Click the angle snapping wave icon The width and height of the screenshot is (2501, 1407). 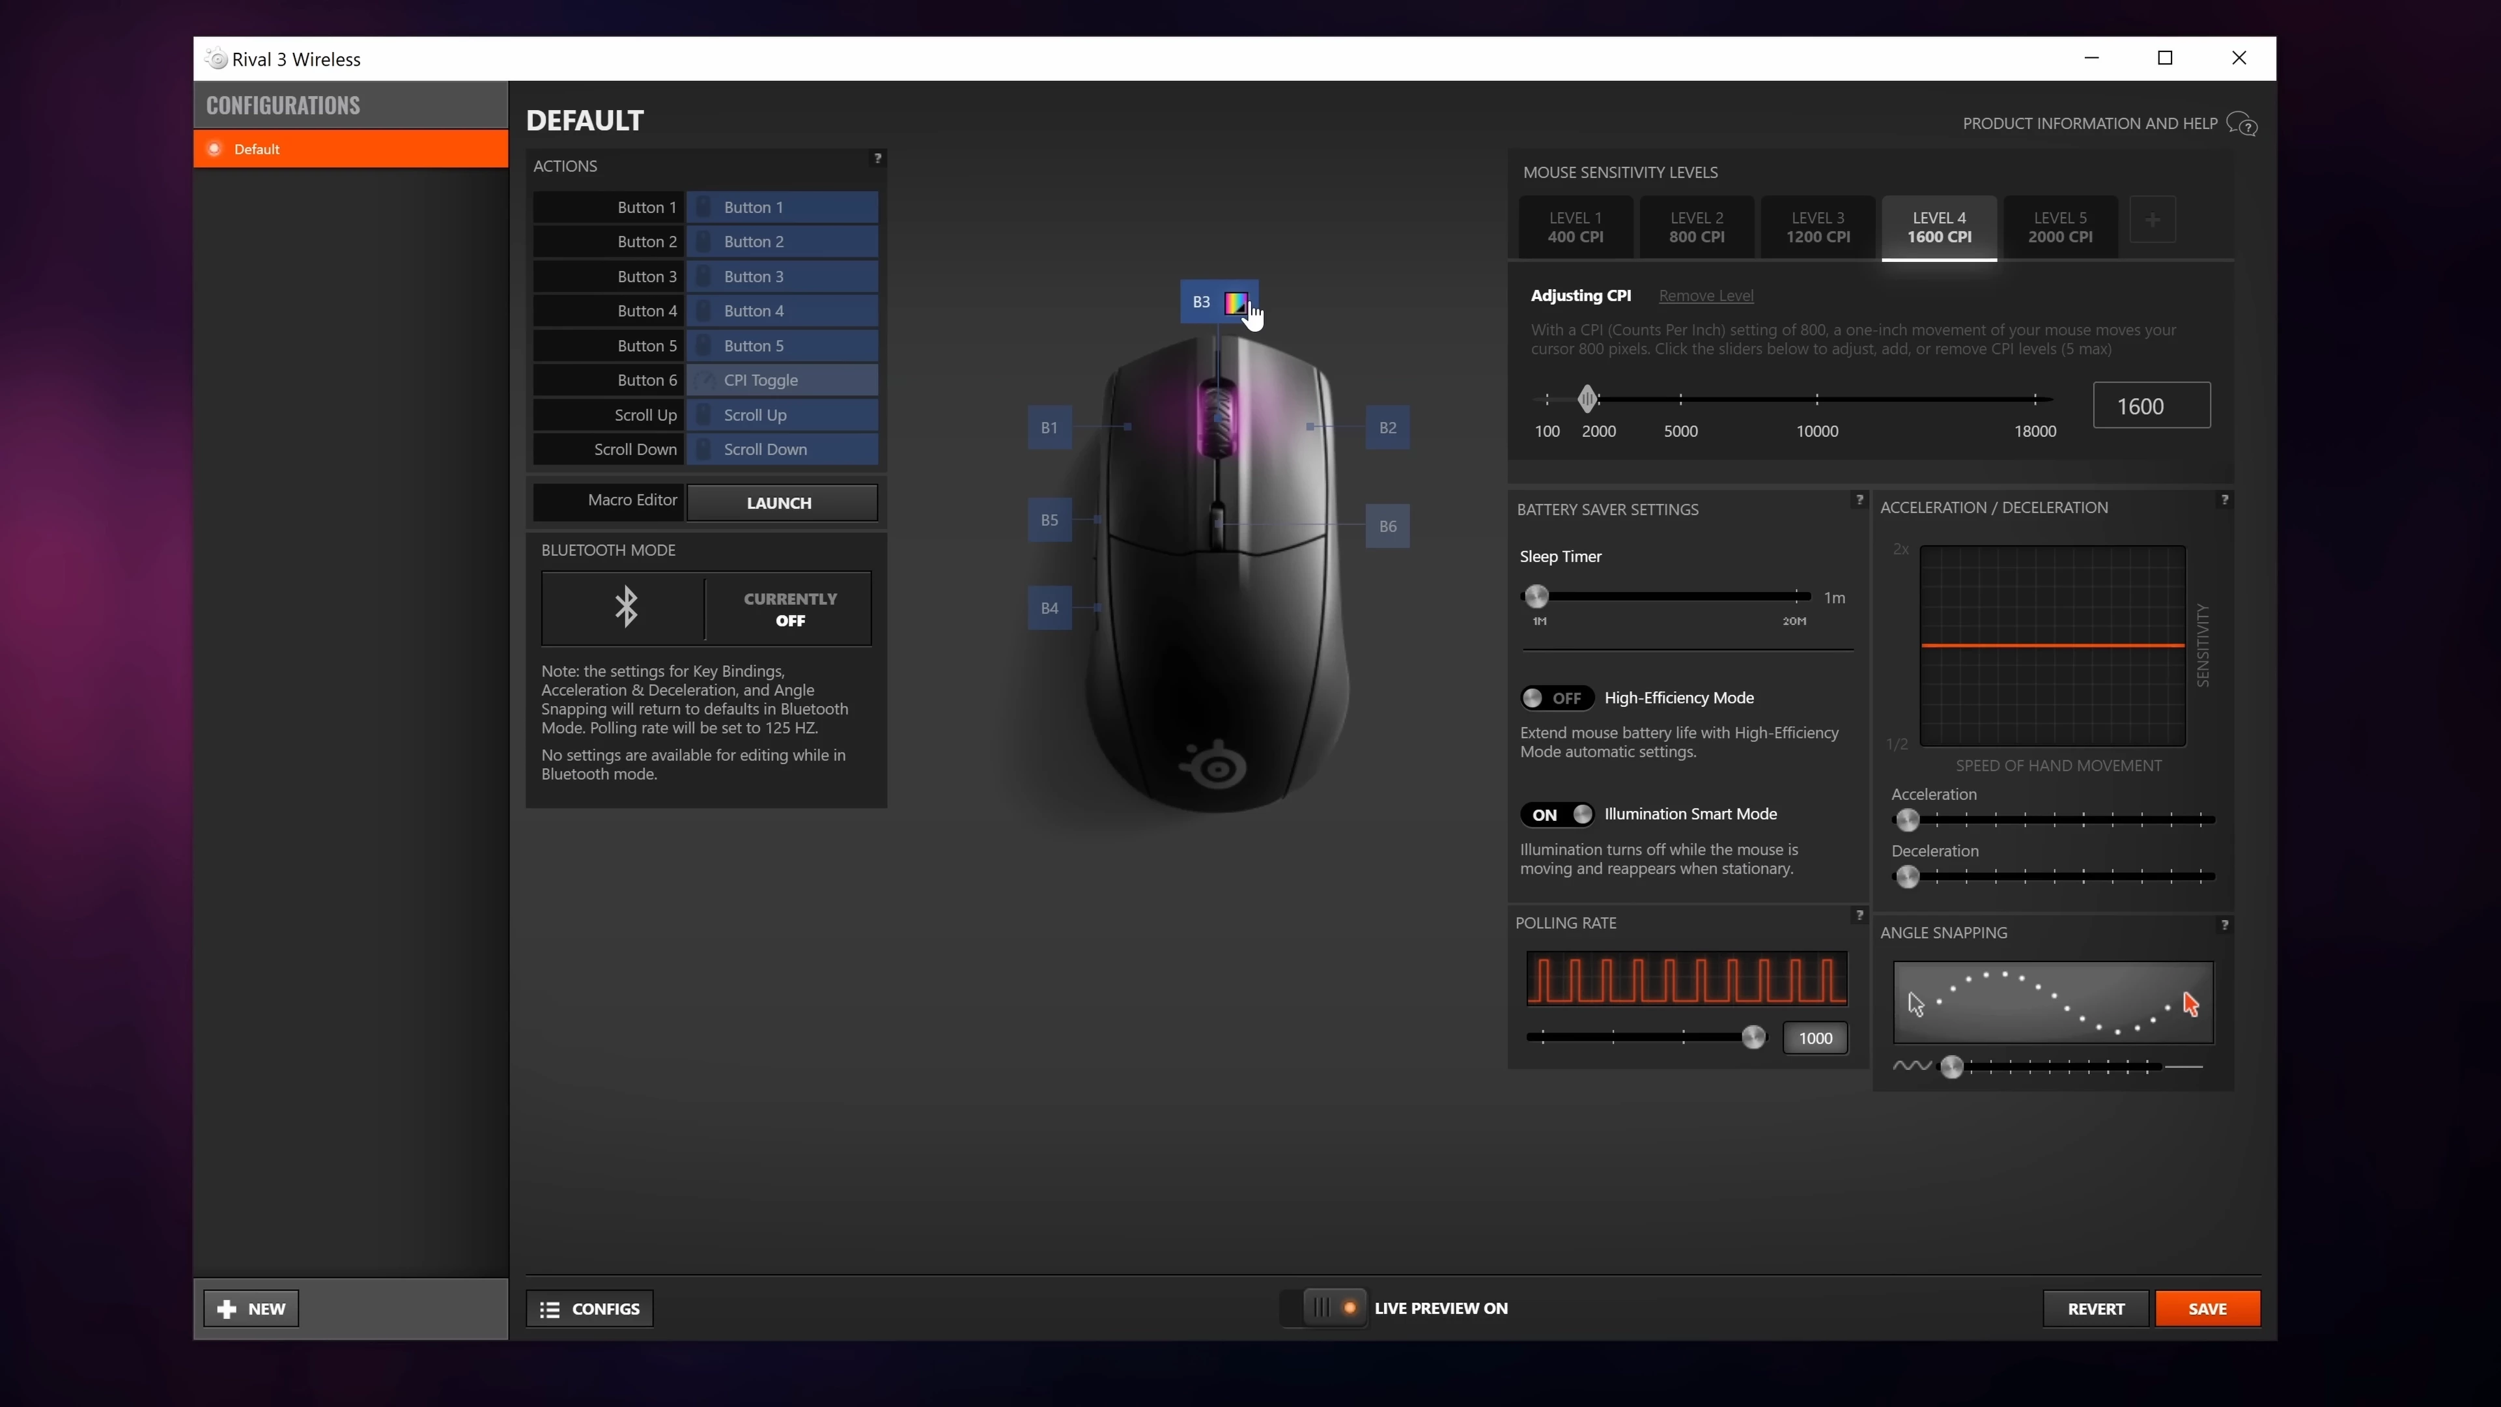[1912, 1066]
